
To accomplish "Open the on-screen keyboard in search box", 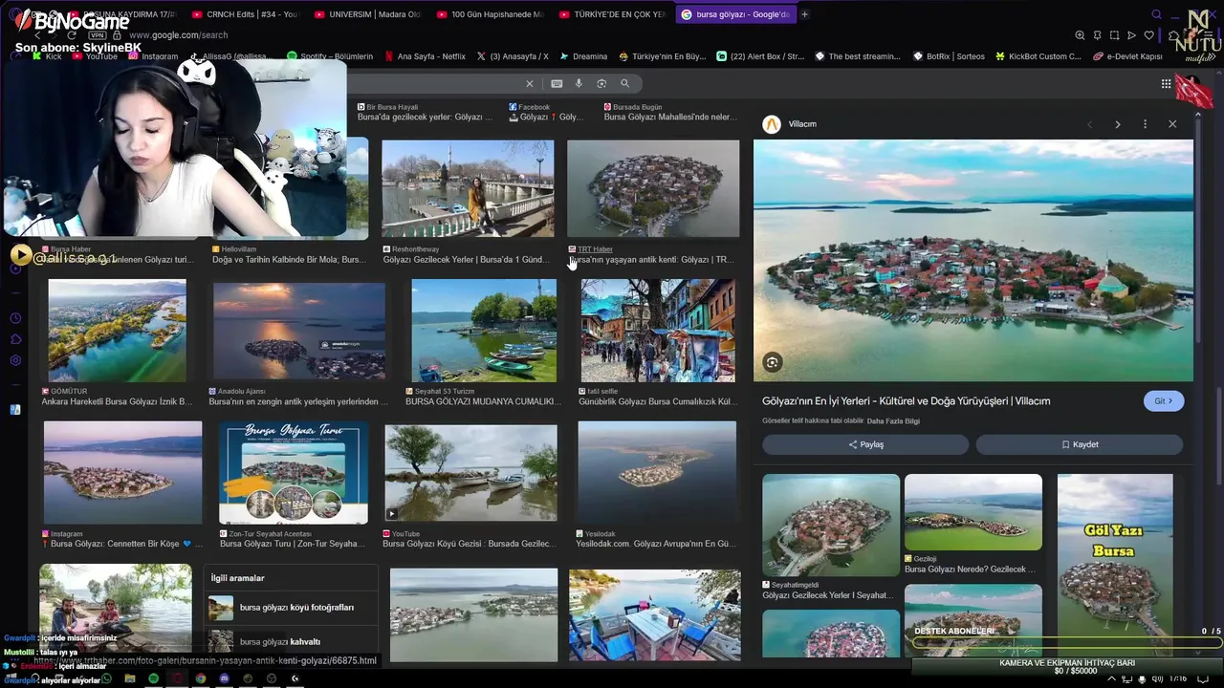I will [x=557, y=83].
